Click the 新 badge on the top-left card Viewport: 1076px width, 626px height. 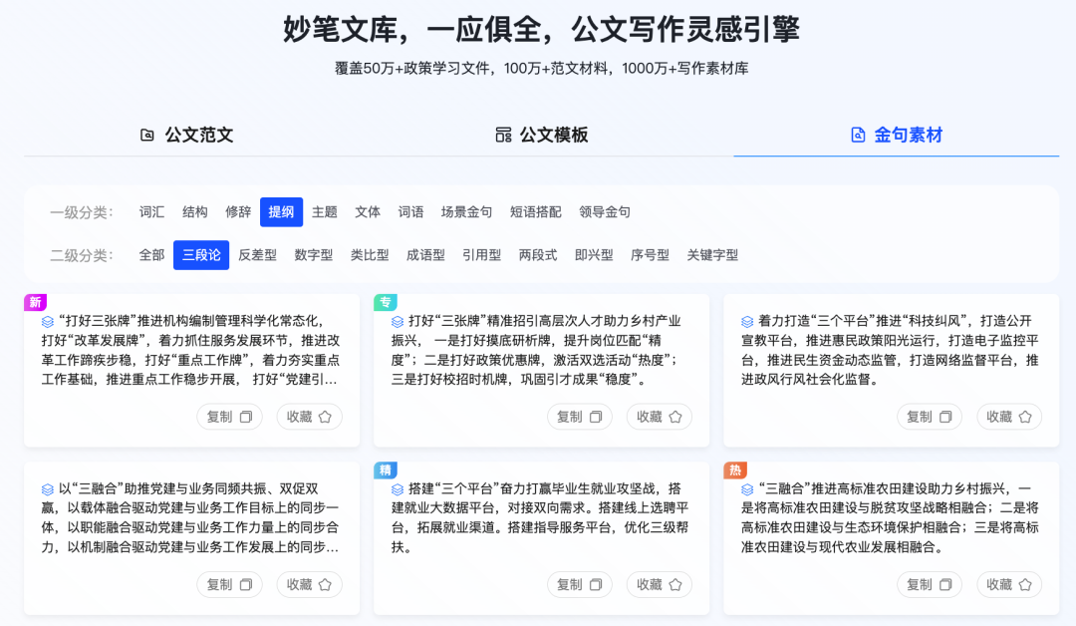pyautogui.click(x=34, y=300)
